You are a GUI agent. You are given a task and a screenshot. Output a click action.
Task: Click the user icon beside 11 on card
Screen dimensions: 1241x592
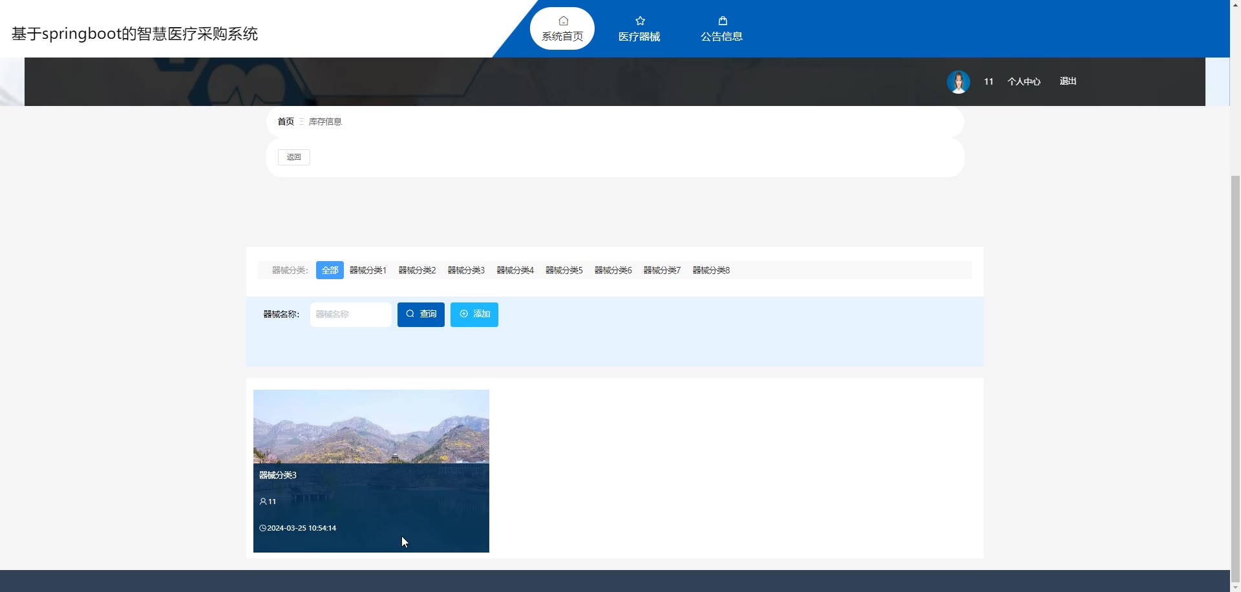pos(263,502)
